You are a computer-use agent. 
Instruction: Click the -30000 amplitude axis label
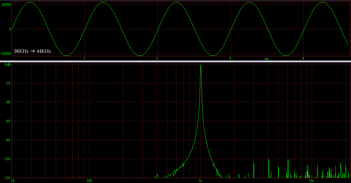[6, 54]
